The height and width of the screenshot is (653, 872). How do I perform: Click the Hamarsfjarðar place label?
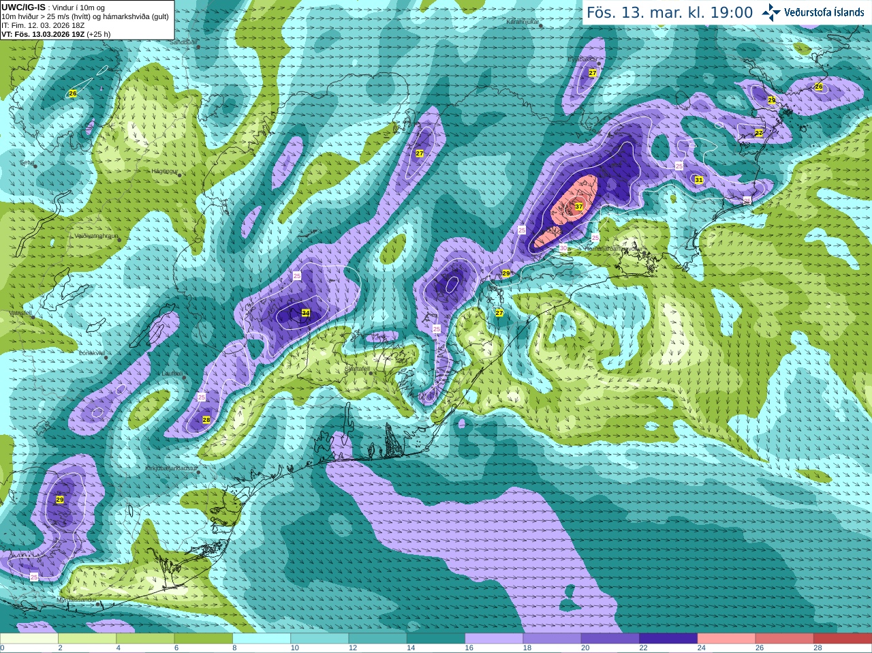613,249
